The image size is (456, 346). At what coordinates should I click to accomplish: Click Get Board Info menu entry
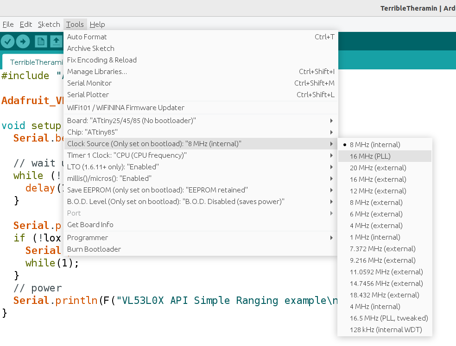tap(90, 225)
